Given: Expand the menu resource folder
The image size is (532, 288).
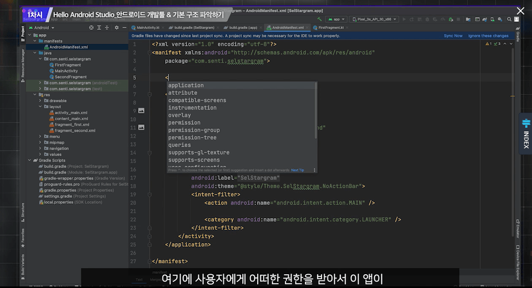Looking at the screenshot, I should pos(40,136).
